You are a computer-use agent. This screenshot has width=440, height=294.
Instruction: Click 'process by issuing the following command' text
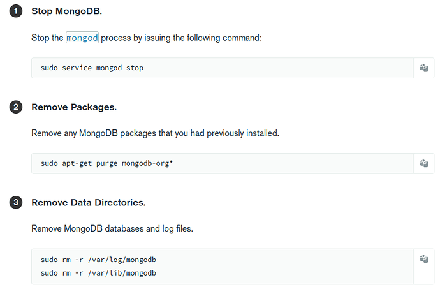pyautogui.click(x=181, y=38)
